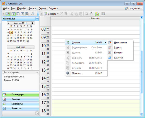Image resolution: width=145 pixels, height=118 pixels.
Task: Click the Контакт submenu entry
Action: pos(118,53)
